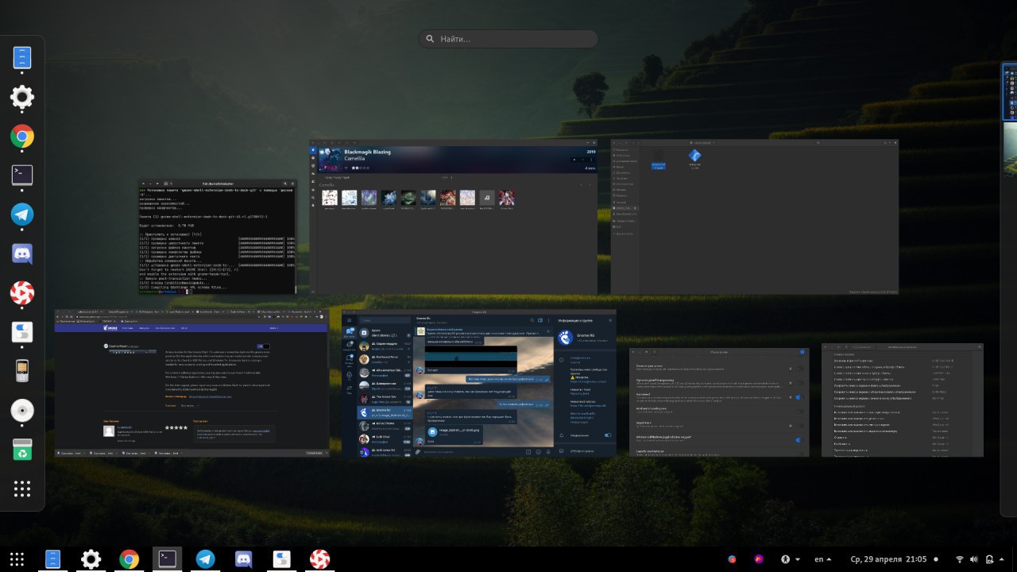Launch Lollypop music player from left dock
The width and height of the screenshot is (1017, 572).
22,293
